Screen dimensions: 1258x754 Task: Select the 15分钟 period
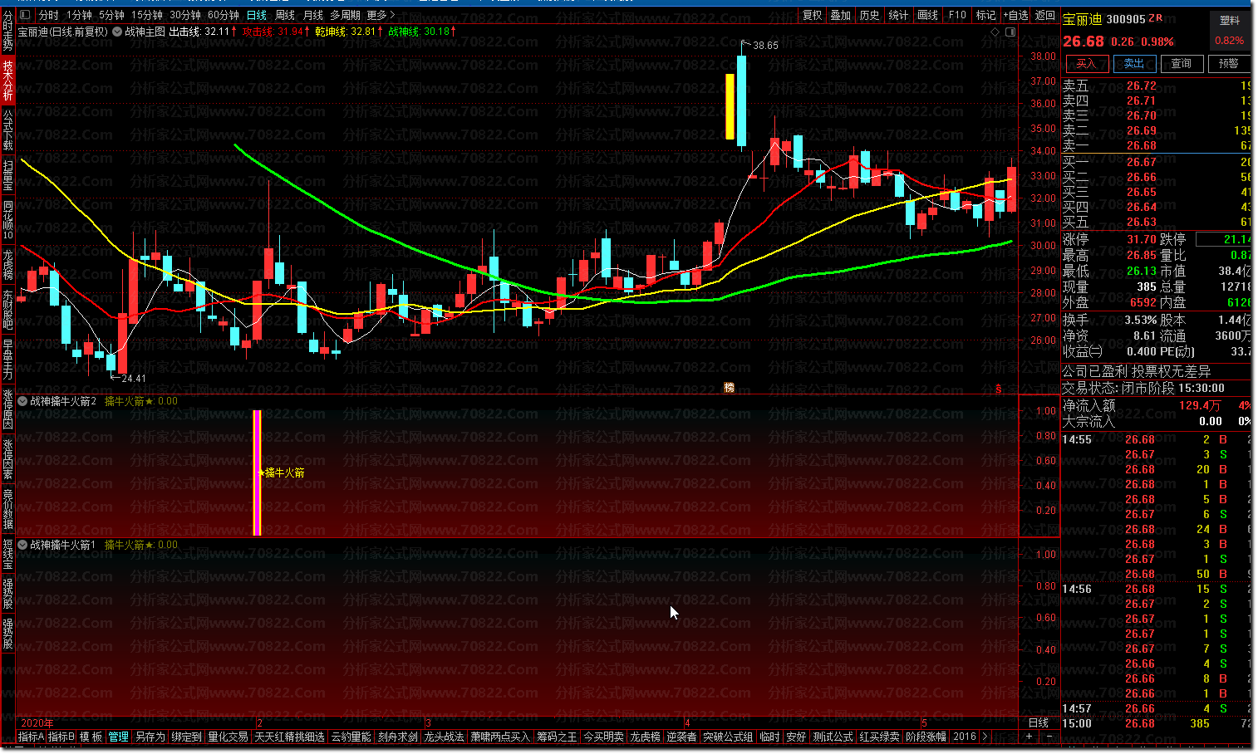click(x=147, y=15)
